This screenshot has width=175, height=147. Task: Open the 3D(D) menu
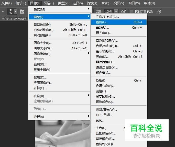pos(105,3)
